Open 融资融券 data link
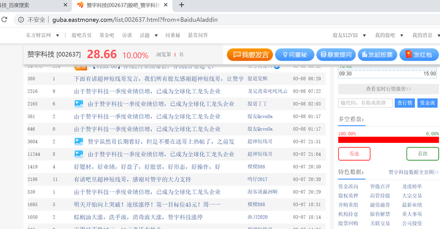Viewport: 440px width, 229px height. coord(380,205)
